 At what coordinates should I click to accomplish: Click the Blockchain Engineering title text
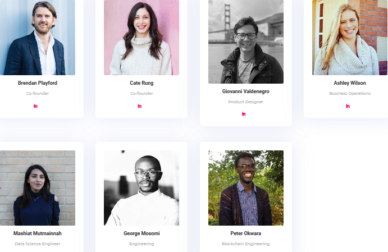point(246,244)
